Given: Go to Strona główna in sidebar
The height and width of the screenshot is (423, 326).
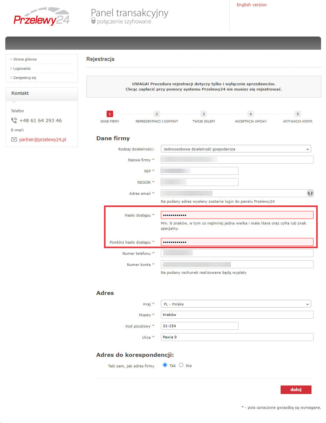Looking at the screenshot, I should point(25,60).
